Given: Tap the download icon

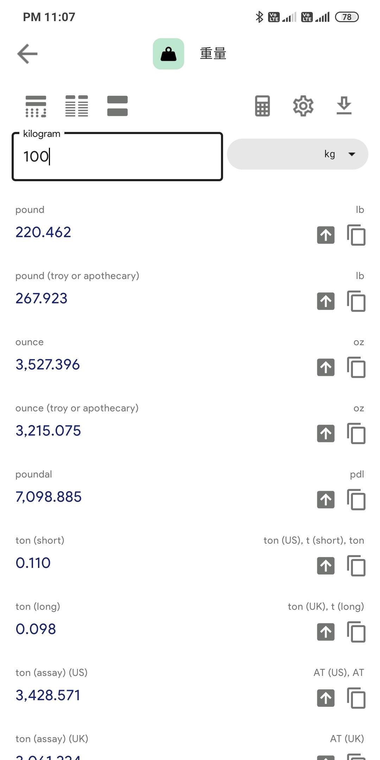Looking at the screenshot, I should (x=344, y=106).
